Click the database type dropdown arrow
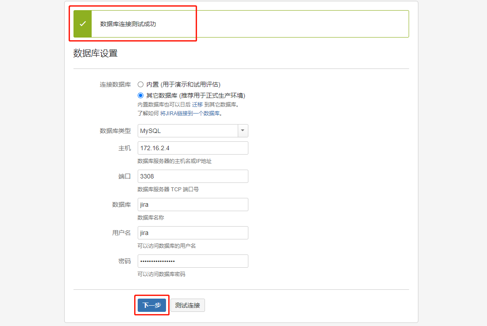Viewport: 487px width, 326px height. 243,131
